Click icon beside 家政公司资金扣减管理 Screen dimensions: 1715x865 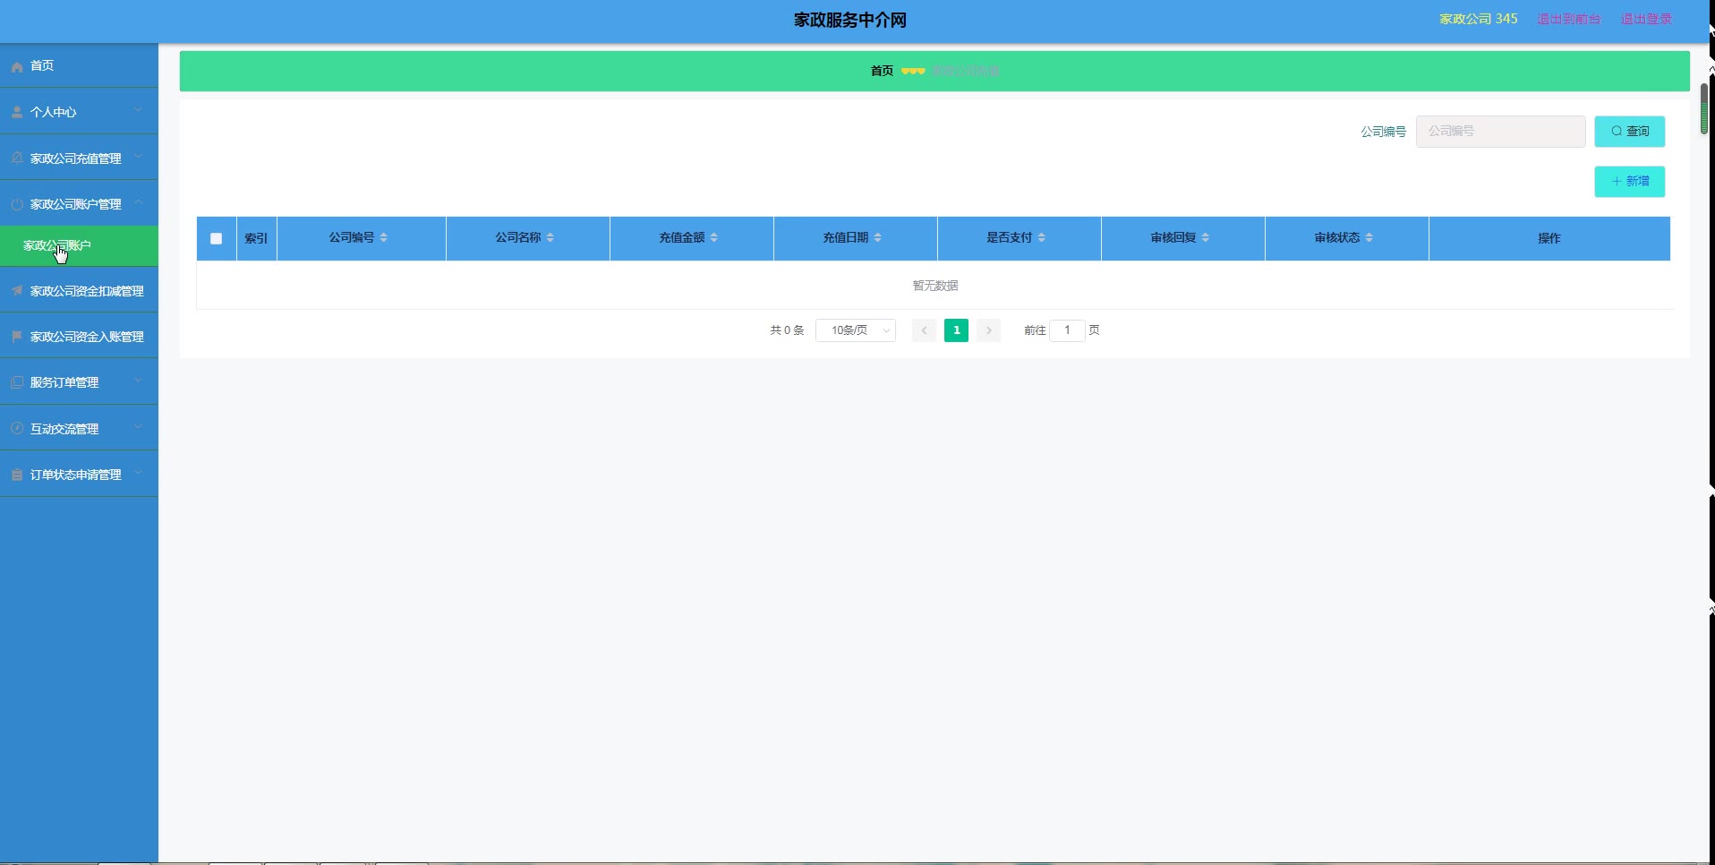[x=17, y=290]
